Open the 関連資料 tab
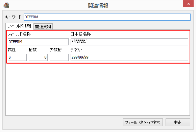The width and height of the screenshot is (196, 132). point(43,26)
